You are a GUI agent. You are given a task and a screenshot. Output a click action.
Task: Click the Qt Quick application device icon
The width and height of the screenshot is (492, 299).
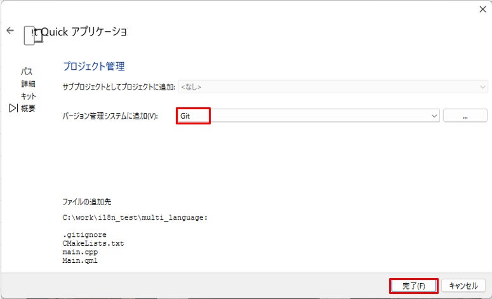coord(32,35)
